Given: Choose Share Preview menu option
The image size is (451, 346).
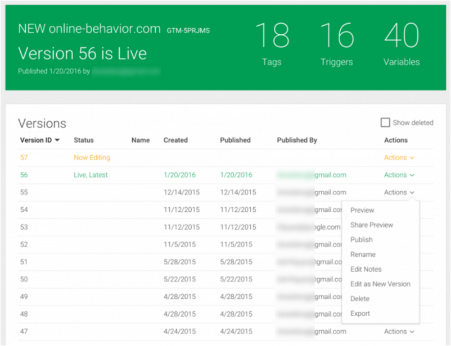Looking at the screenshot, I should pos(372,225).
